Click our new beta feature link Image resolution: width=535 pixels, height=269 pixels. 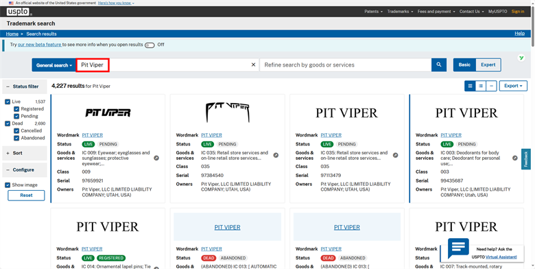point(40,45)
